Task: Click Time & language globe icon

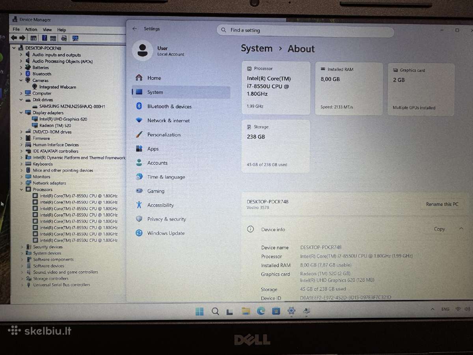Action: pos(139,177)
